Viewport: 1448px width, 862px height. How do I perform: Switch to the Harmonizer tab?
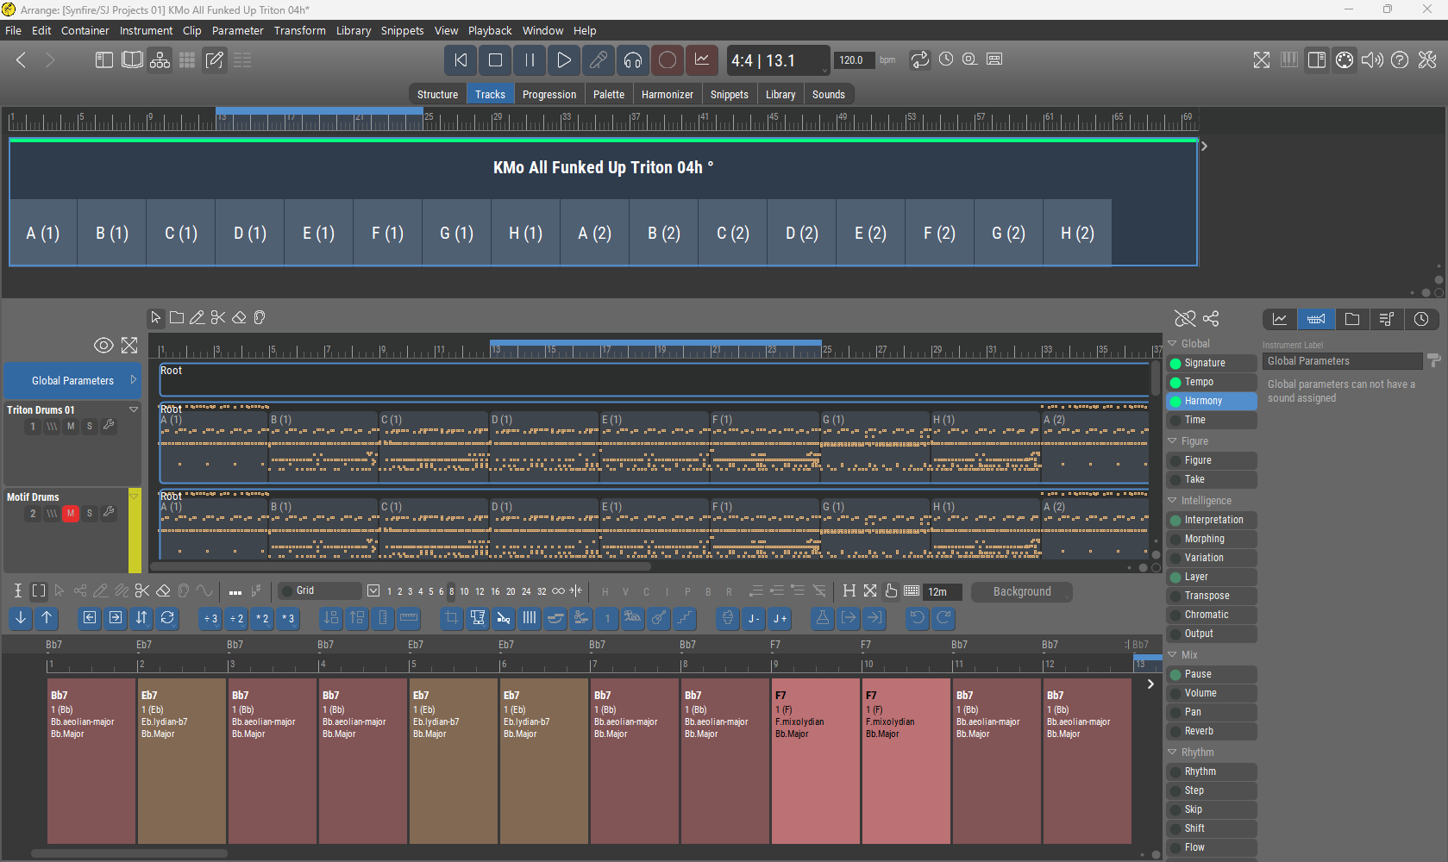tap(667, 95)
